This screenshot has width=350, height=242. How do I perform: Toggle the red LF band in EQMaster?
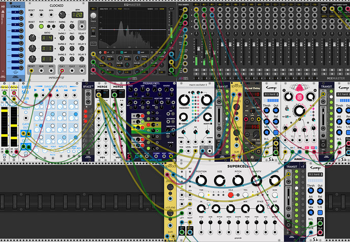coord(104,52)
